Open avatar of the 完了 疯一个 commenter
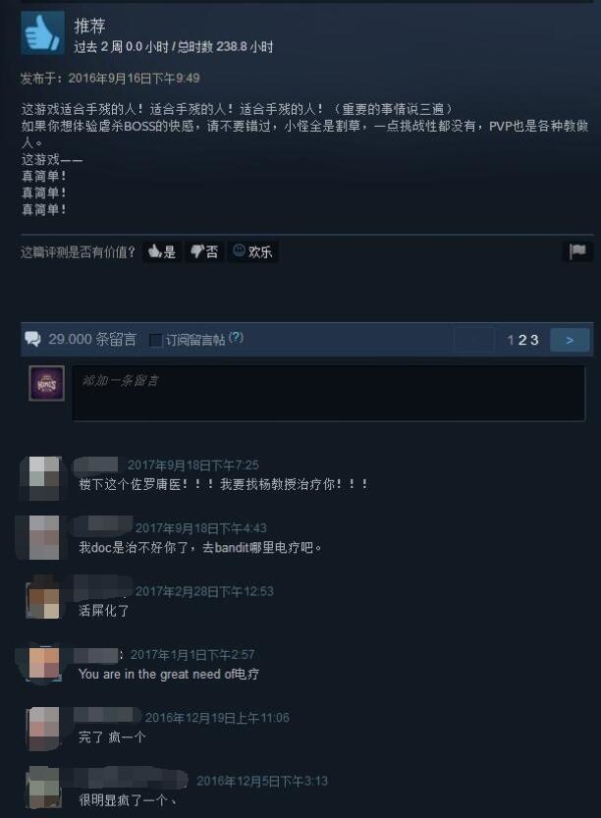The image size is (601, 818). (44, 729)
